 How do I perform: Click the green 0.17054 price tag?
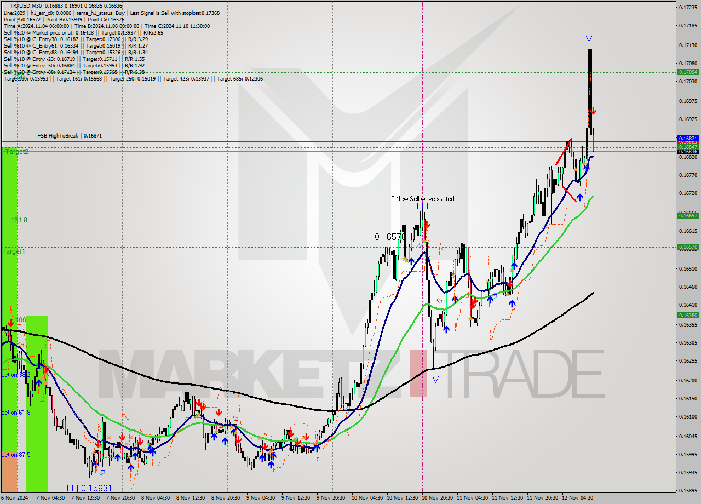(x=688, y=72)
